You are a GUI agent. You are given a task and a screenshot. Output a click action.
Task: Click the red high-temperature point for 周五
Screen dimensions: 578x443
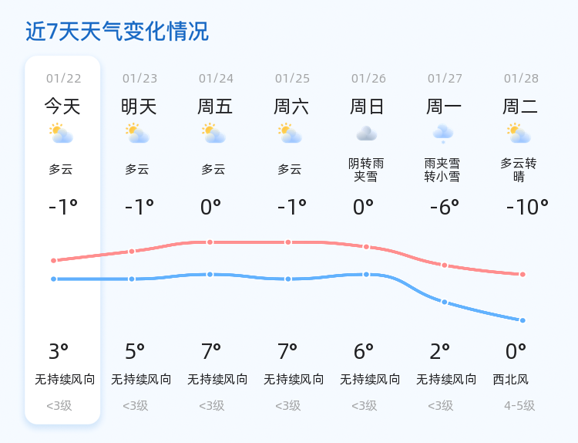pos(210,242)
